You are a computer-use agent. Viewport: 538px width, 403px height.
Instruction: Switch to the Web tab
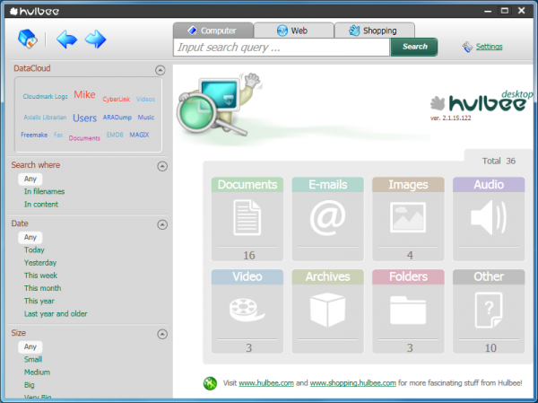click(293, 31)
